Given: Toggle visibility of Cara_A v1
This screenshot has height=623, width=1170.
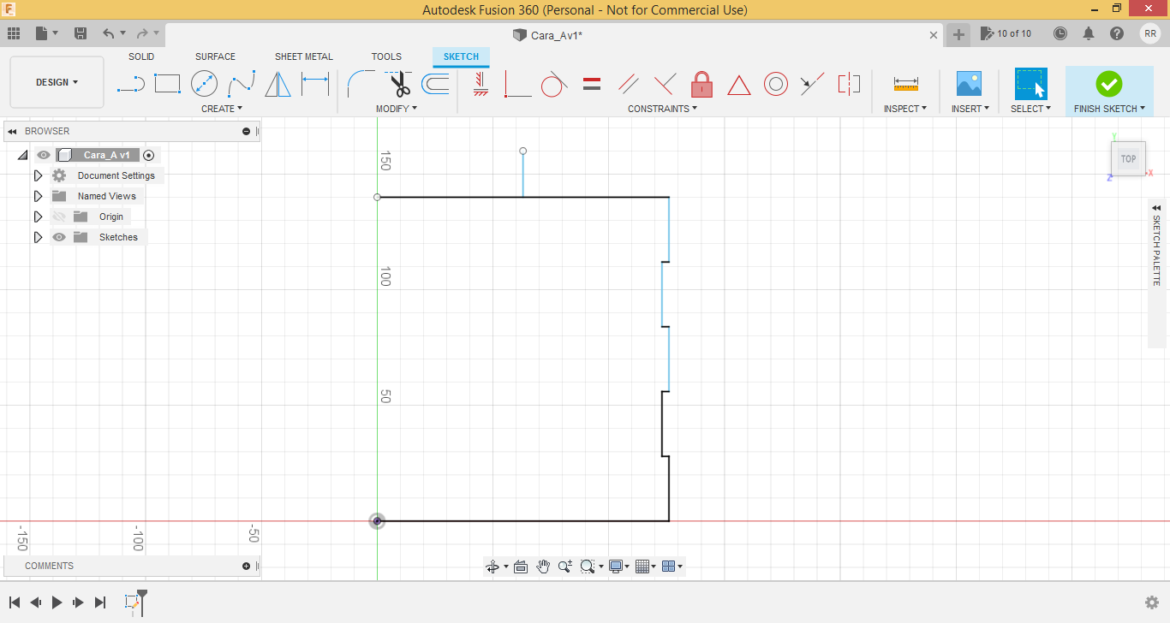Looking at the screenshot, I should 42,155.
